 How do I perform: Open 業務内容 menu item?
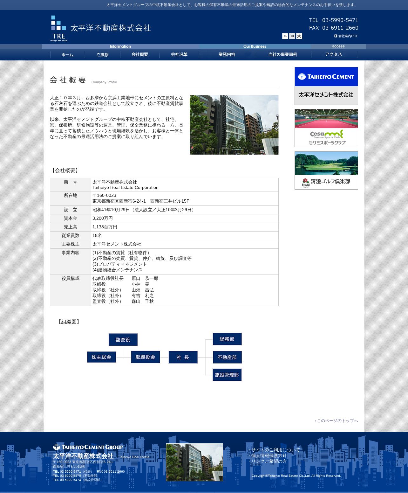point(227,55)
